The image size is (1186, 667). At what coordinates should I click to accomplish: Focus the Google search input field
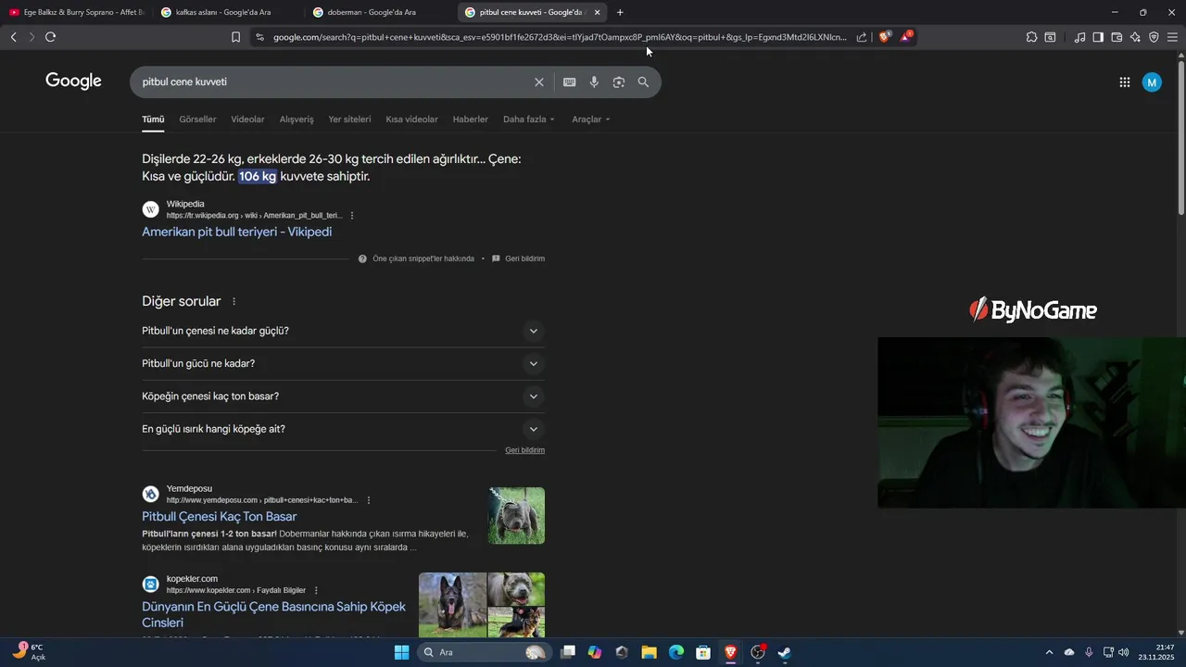334,82
